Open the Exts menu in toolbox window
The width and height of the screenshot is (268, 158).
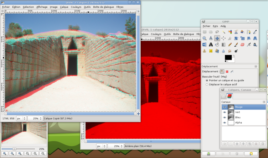click(215, 26)
